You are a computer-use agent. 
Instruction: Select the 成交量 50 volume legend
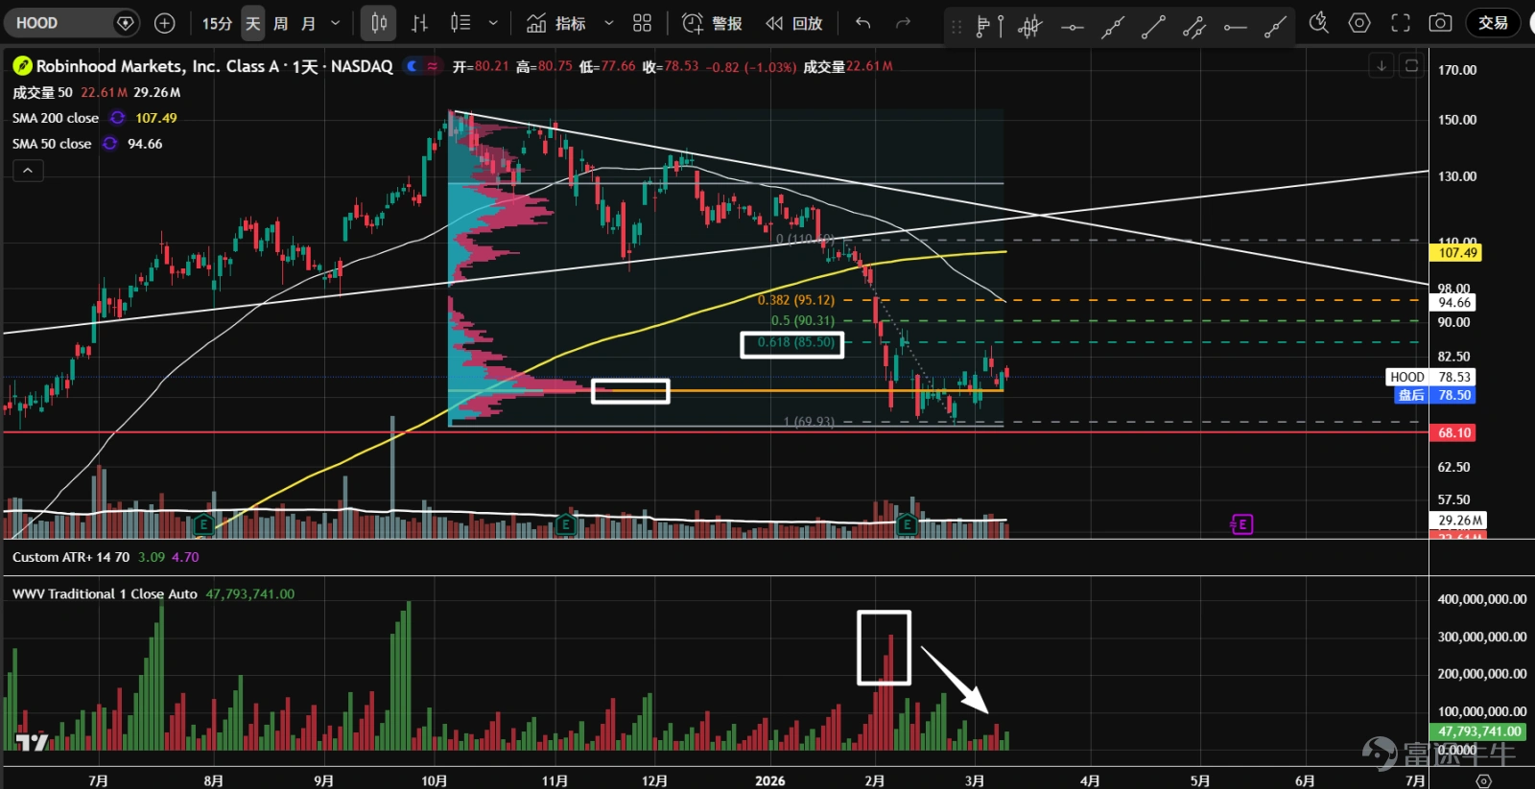pyautogui.click(x=42, y=92)
